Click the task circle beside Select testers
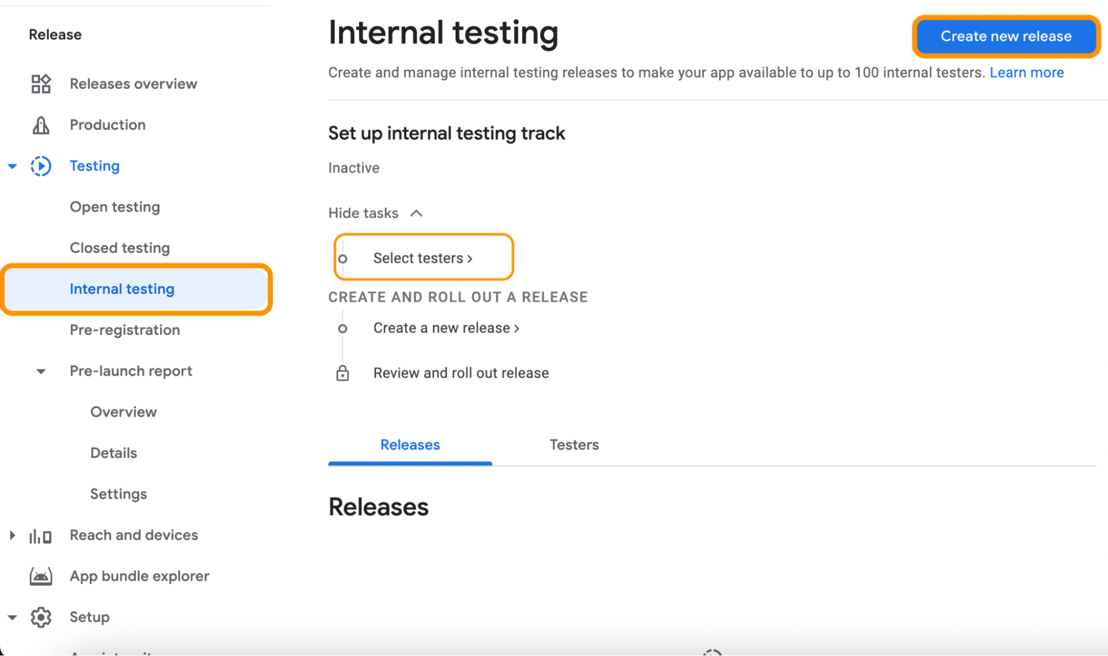This screenshot has width=1108, height=656. 343,258
